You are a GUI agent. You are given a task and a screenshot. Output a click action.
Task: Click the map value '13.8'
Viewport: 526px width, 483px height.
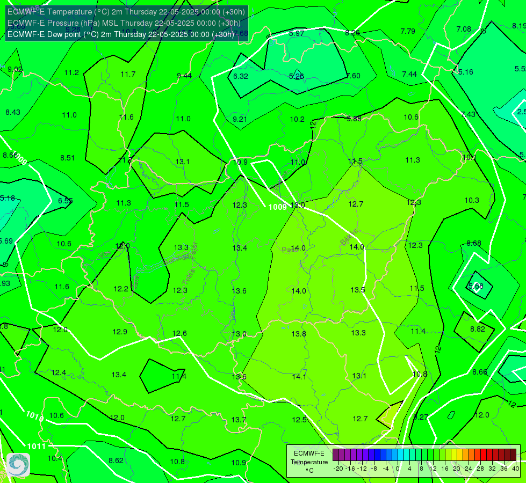299,334
